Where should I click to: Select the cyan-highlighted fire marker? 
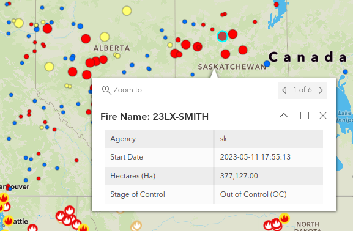pos(222,36)
